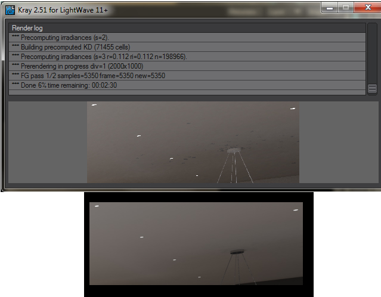The height and width of the screenshot is (297, 381).
Task: Minimize the Kray render window
Action: coord(330,7)
